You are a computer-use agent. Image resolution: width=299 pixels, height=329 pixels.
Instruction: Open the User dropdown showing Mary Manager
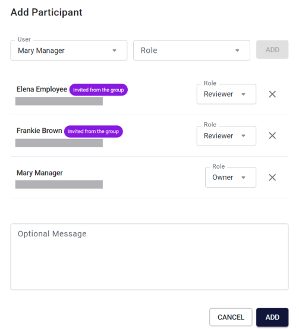pos(69,50)
